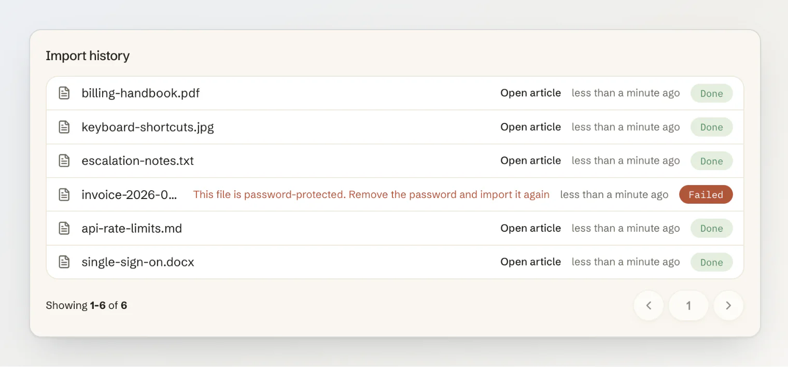Select the file name escalation-notes.txt
This screenshot has width=788, height=367.
tap(137, 161)
